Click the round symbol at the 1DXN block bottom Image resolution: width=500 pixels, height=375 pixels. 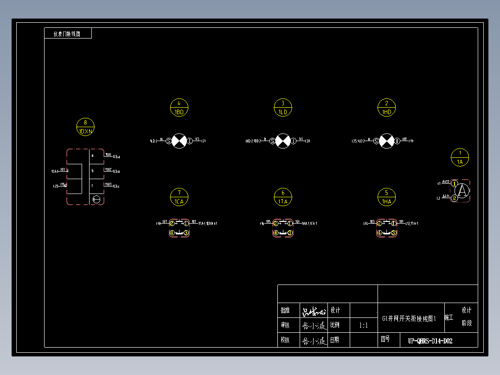[x=96, y=200]
